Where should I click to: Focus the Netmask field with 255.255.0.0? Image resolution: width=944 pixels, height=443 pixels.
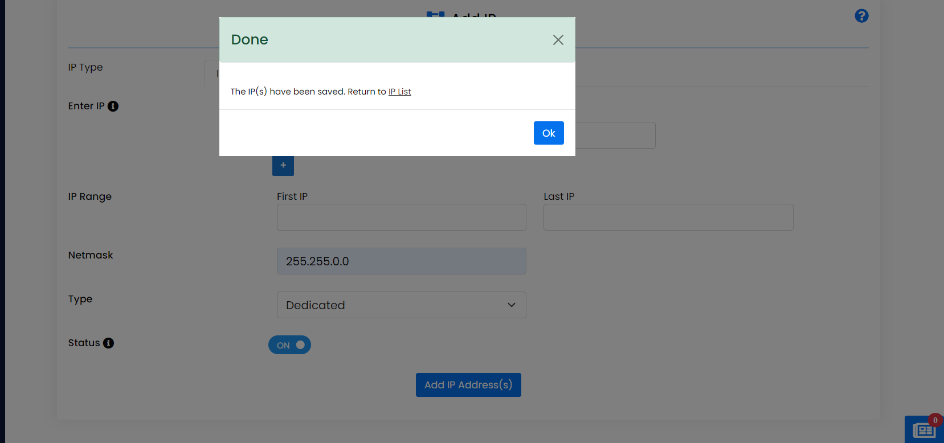click(x=401, y=261)
